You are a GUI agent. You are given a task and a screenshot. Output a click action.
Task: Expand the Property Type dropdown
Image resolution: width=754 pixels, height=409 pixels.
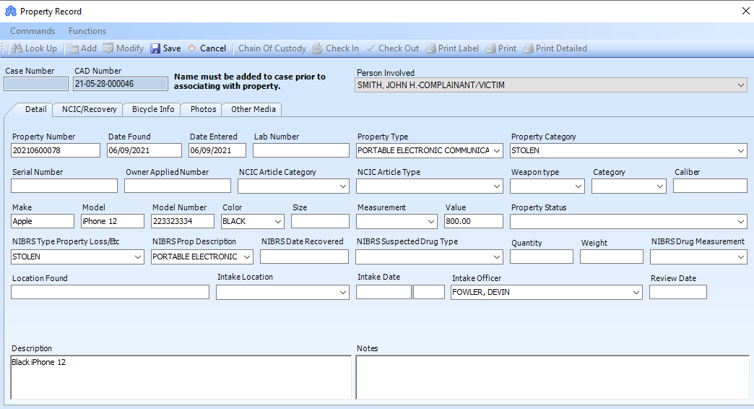click(497, 150)
